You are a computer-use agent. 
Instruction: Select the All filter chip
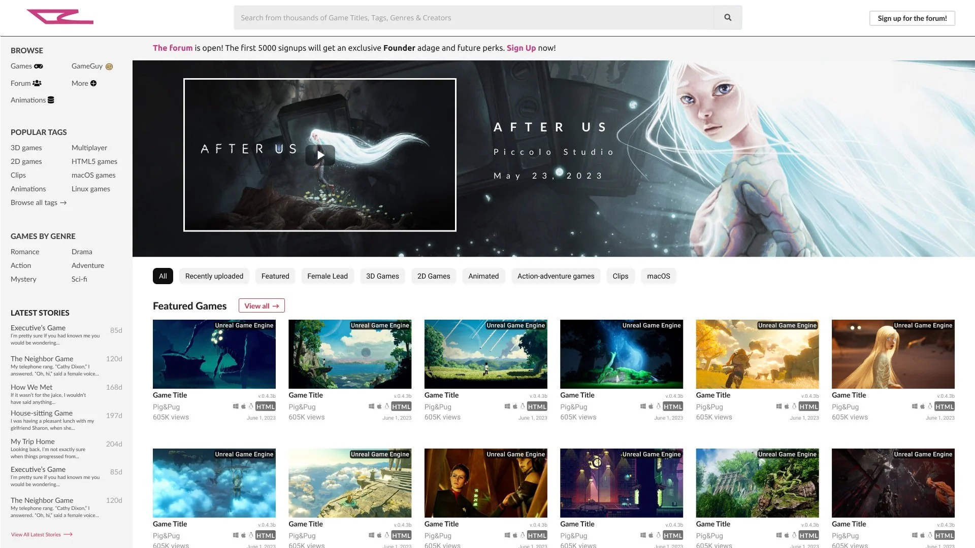(x=162, y=276)
